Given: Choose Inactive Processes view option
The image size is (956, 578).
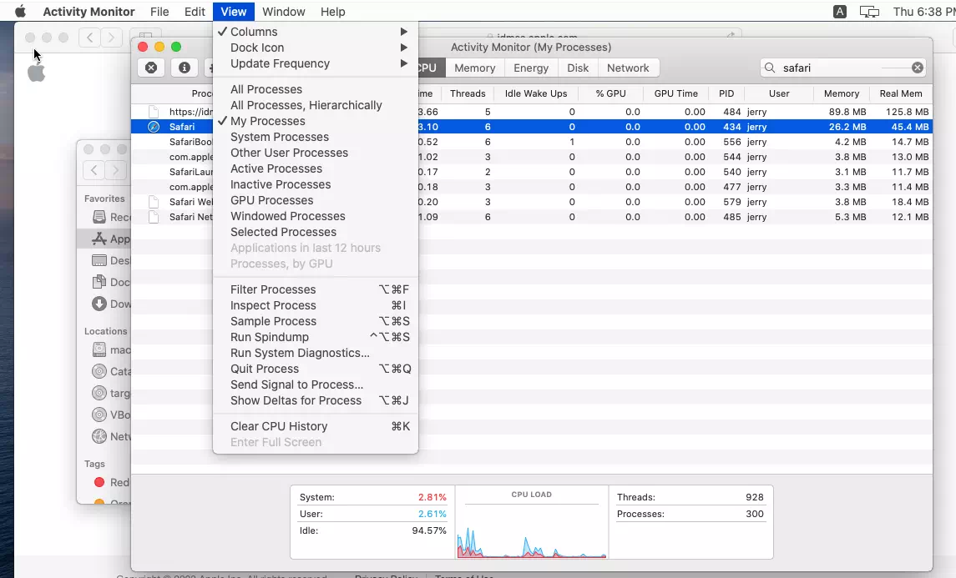Looking at the screenshot, I should tap(316, 184).
